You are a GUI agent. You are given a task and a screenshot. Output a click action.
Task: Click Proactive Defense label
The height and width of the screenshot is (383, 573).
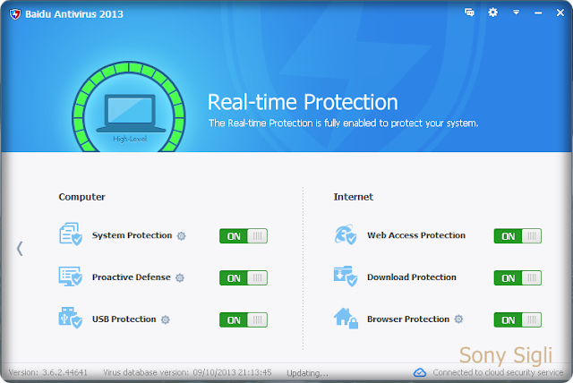(x=132, y=277)
